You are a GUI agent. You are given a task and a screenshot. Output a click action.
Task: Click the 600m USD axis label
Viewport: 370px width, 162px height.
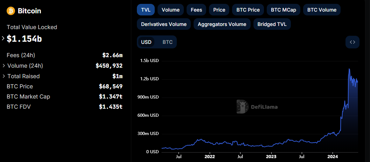tap(148, 115)
